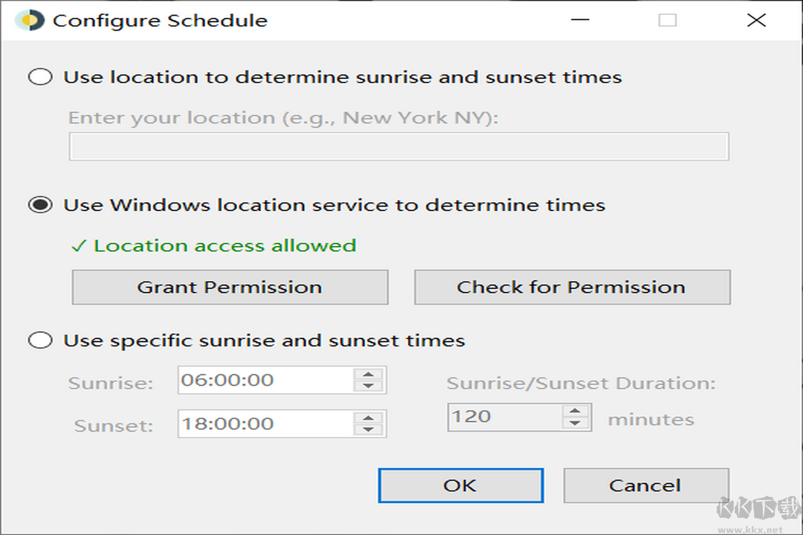Select Use Windows location service option
Viewport: 803px width, 535px height.
click(x=40, y=205)
